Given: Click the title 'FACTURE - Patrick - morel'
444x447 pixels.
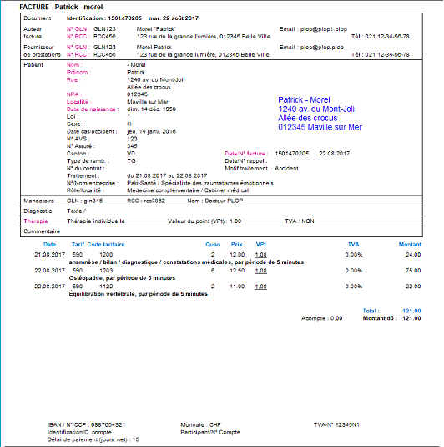Looking at the screenshot, I should (x=61, y=7).
